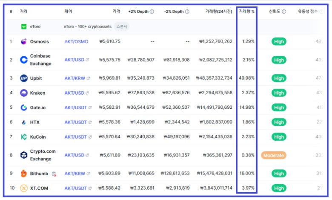Click external link icon in XT.COM AKT/USDT pair
Image resolution: width=332 pixels, height=200 pixels.
coord(90,188)
